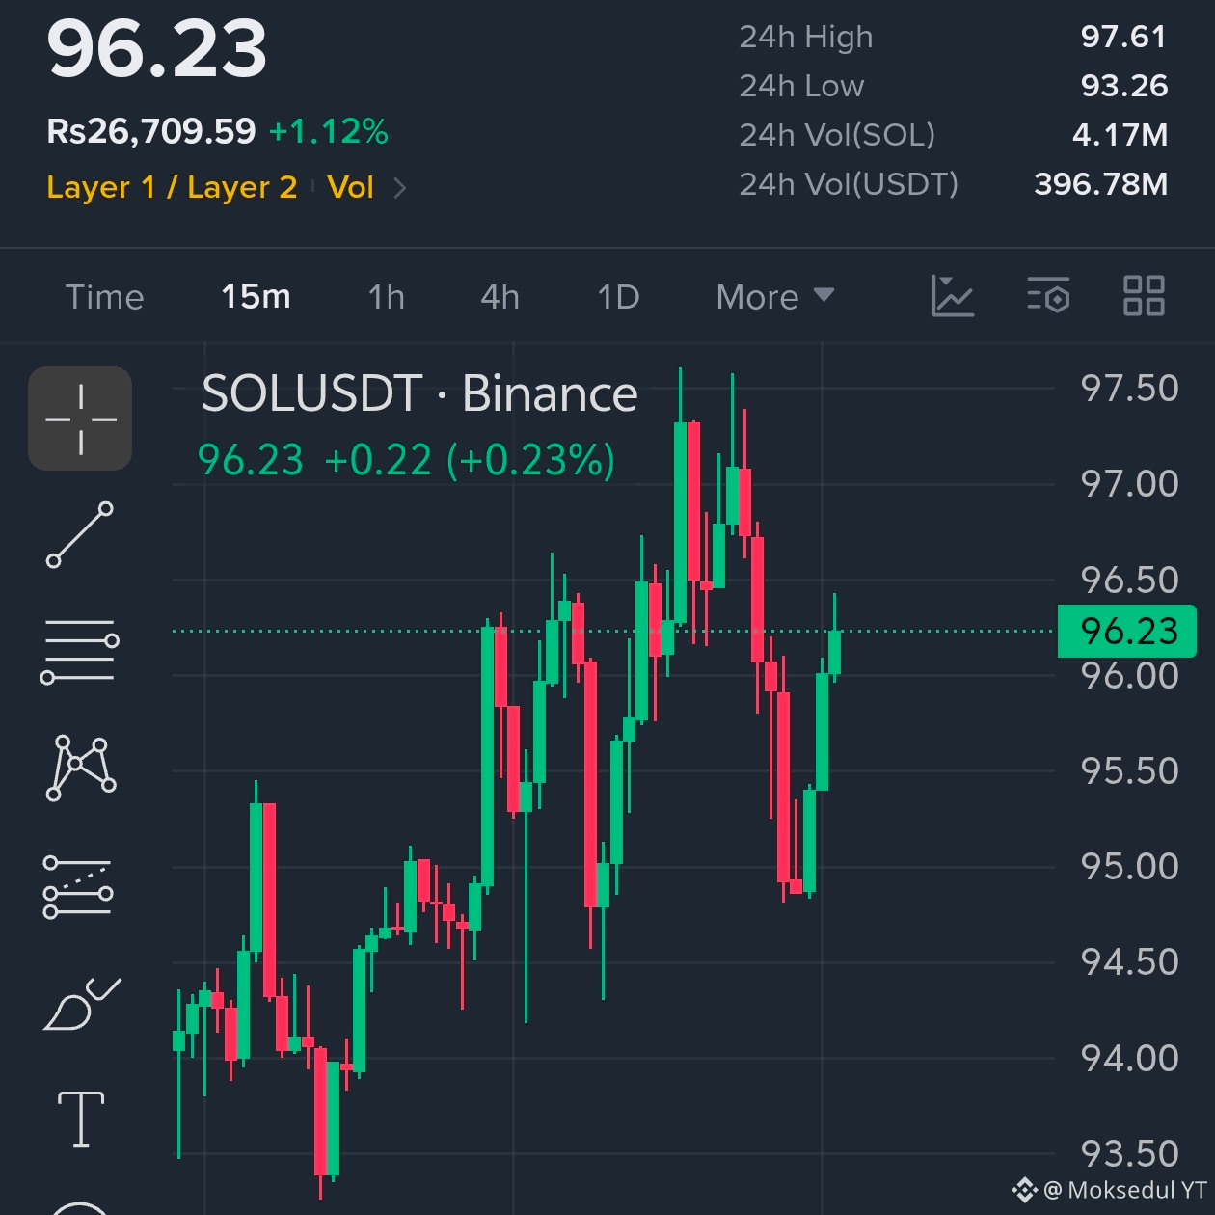Click the +0.22 (+0.23%) chart legend
1215x1215 pixels.
(x=470, y=460)
